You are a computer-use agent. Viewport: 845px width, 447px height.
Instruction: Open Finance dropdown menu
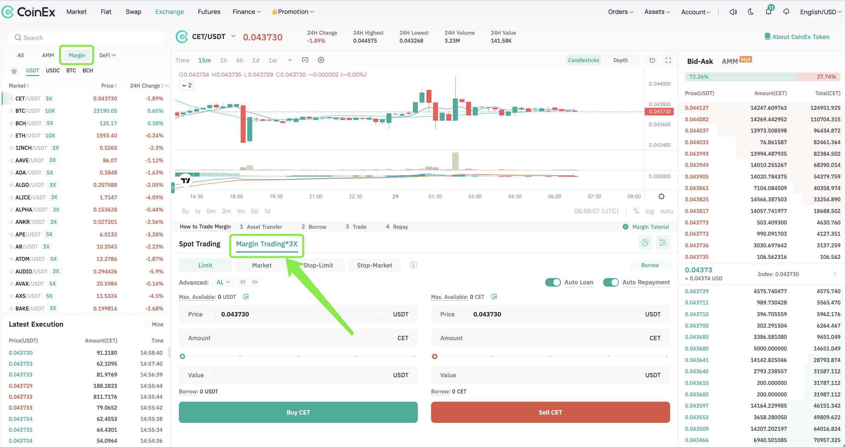pos(247,12)
